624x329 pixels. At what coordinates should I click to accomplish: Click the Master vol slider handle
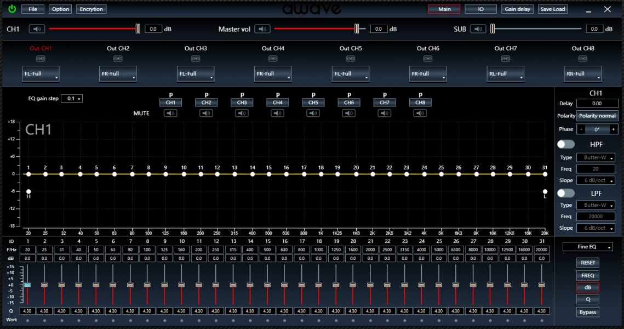[357, 29]
